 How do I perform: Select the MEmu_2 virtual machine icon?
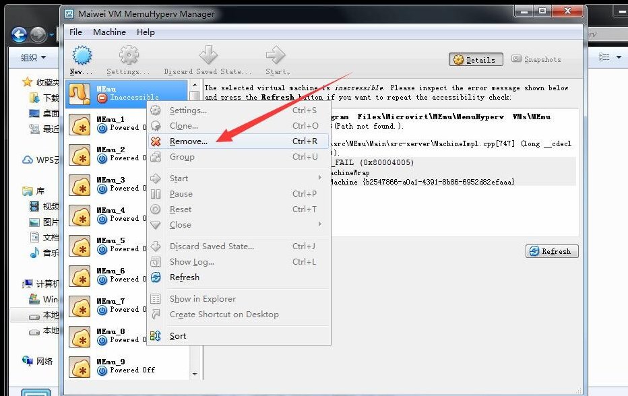click(x=80, y=154)
